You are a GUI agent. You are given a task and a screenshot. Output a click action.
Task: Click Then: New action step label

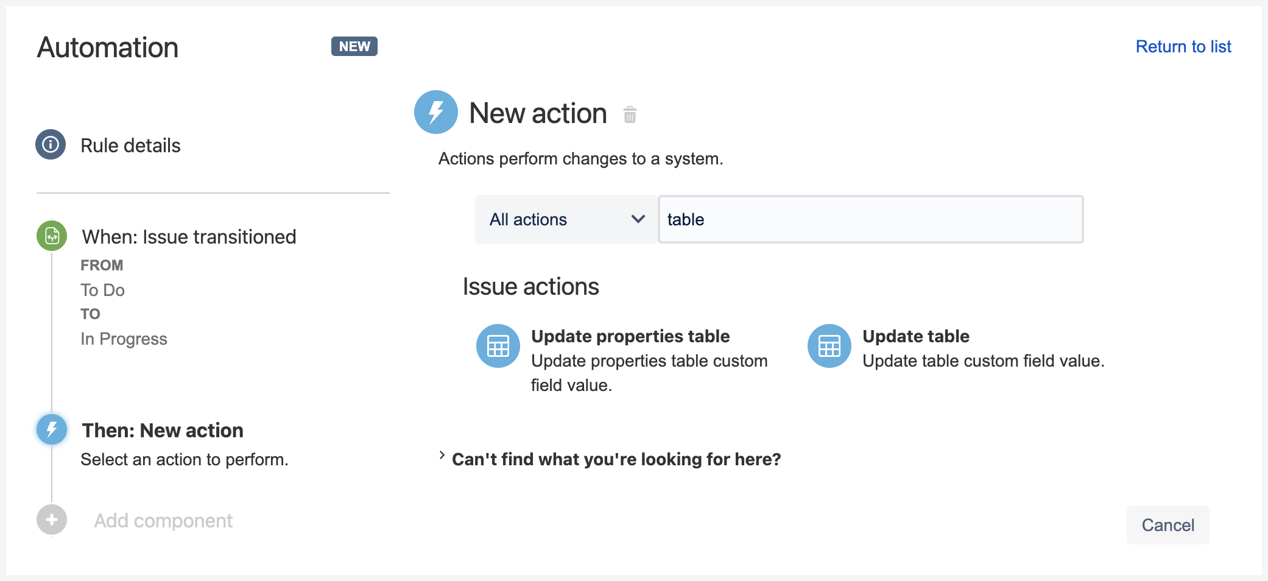coord(162,430)
